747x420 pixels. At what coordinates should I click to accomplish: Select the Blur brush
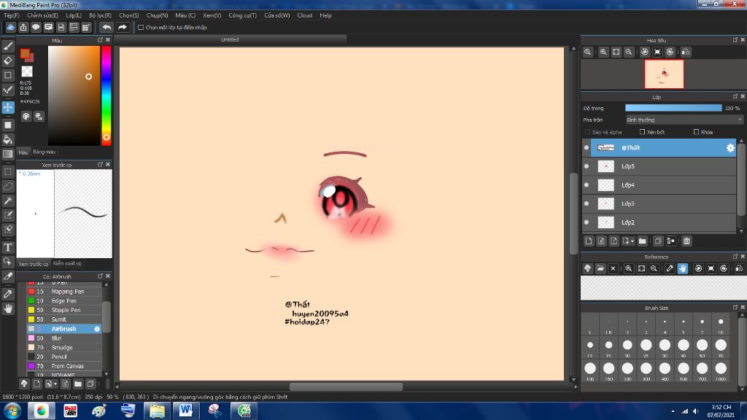[x=64, y=338]
